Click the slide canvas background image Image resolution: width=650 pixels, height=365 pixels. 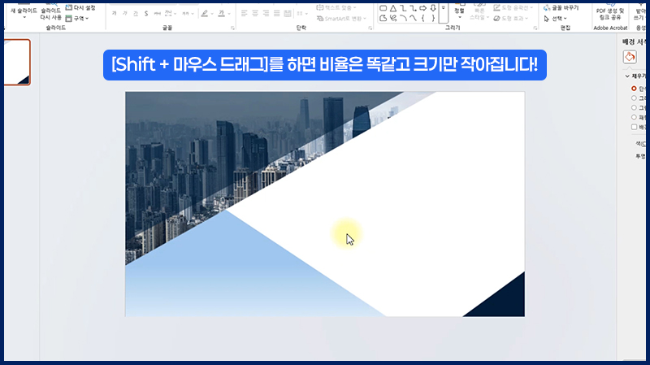(x=324, y=204)
